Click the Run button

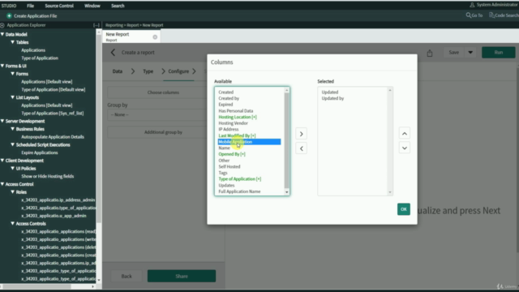(499, 52)
